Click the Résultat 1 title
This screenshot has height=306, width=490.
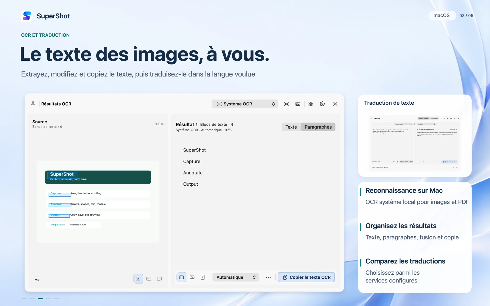(x=187, y=124)
